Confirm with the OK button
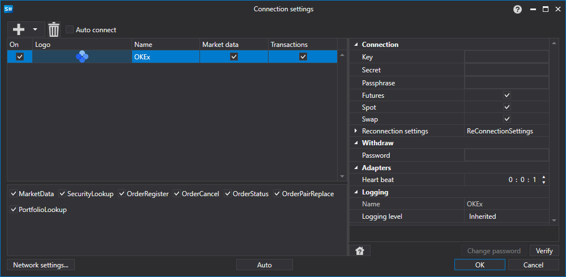Image resolution: width=566 pixels, height=277 pixels. click(x=480, y=265)
